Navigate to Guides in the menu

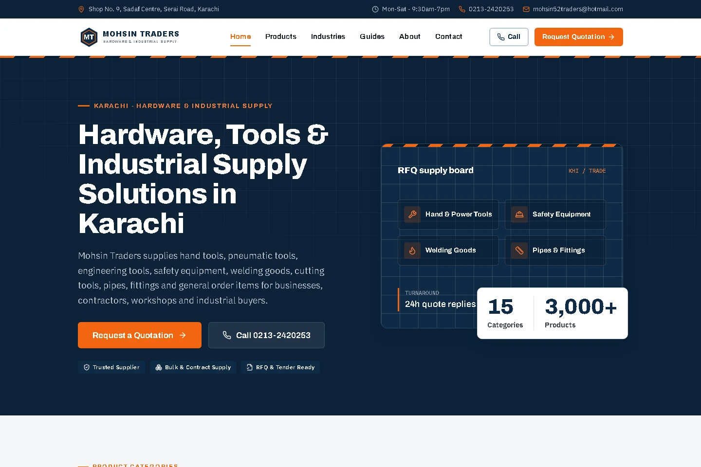(372, 36)
